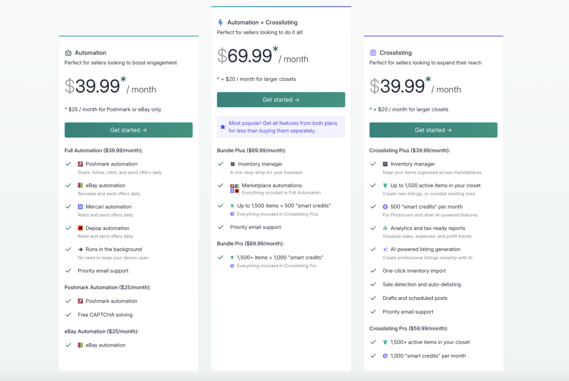Click the Analytics and tax-ready reports chart icon
Image resolution: width=569 pixels, height=381 pixels.
(385, 228)
